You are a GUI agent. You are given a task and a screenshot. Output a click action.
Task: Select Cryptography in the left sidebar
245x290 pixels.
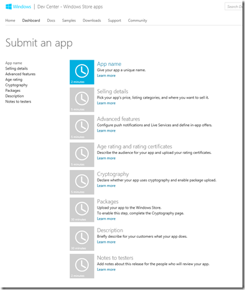pyautogui.click(x=16, y=85)
